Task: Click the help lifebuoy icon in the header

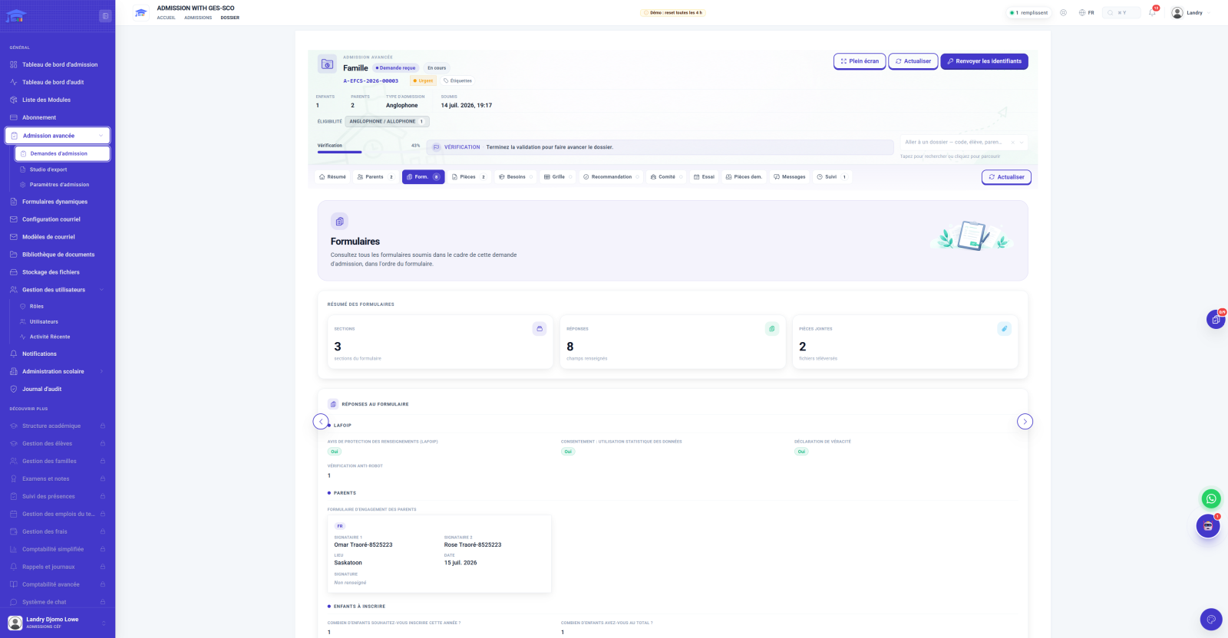Action: point(1063,12)
